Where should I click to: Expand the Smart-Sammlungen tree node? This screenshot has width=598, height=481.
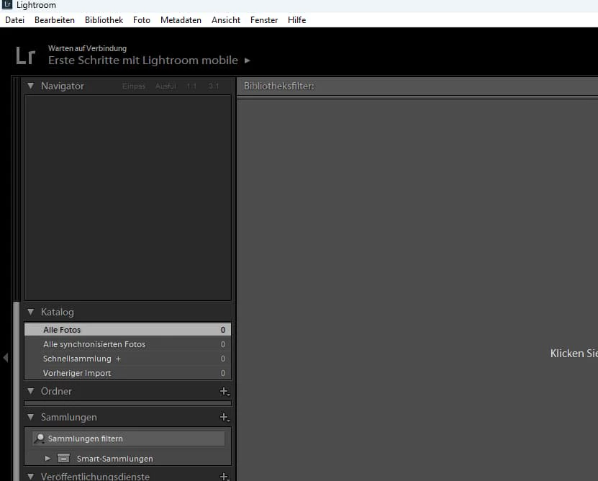click(47, 459)
